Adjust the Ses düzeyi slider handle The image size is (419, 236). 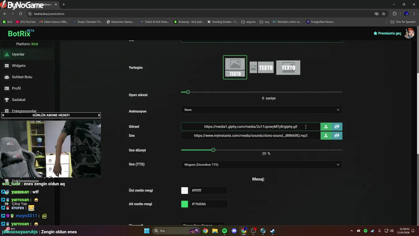[x=213, y=150]
